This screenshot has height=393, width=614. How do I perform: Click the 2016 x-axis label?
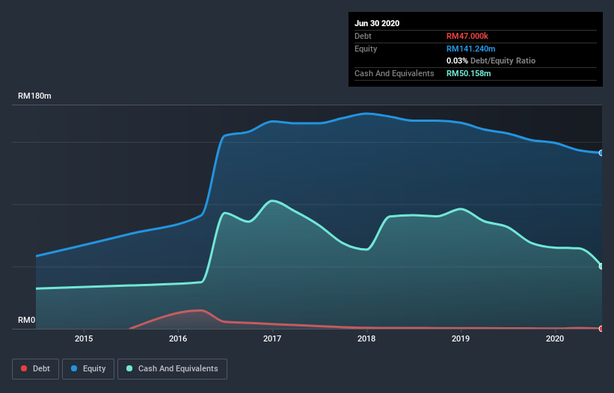178,338
